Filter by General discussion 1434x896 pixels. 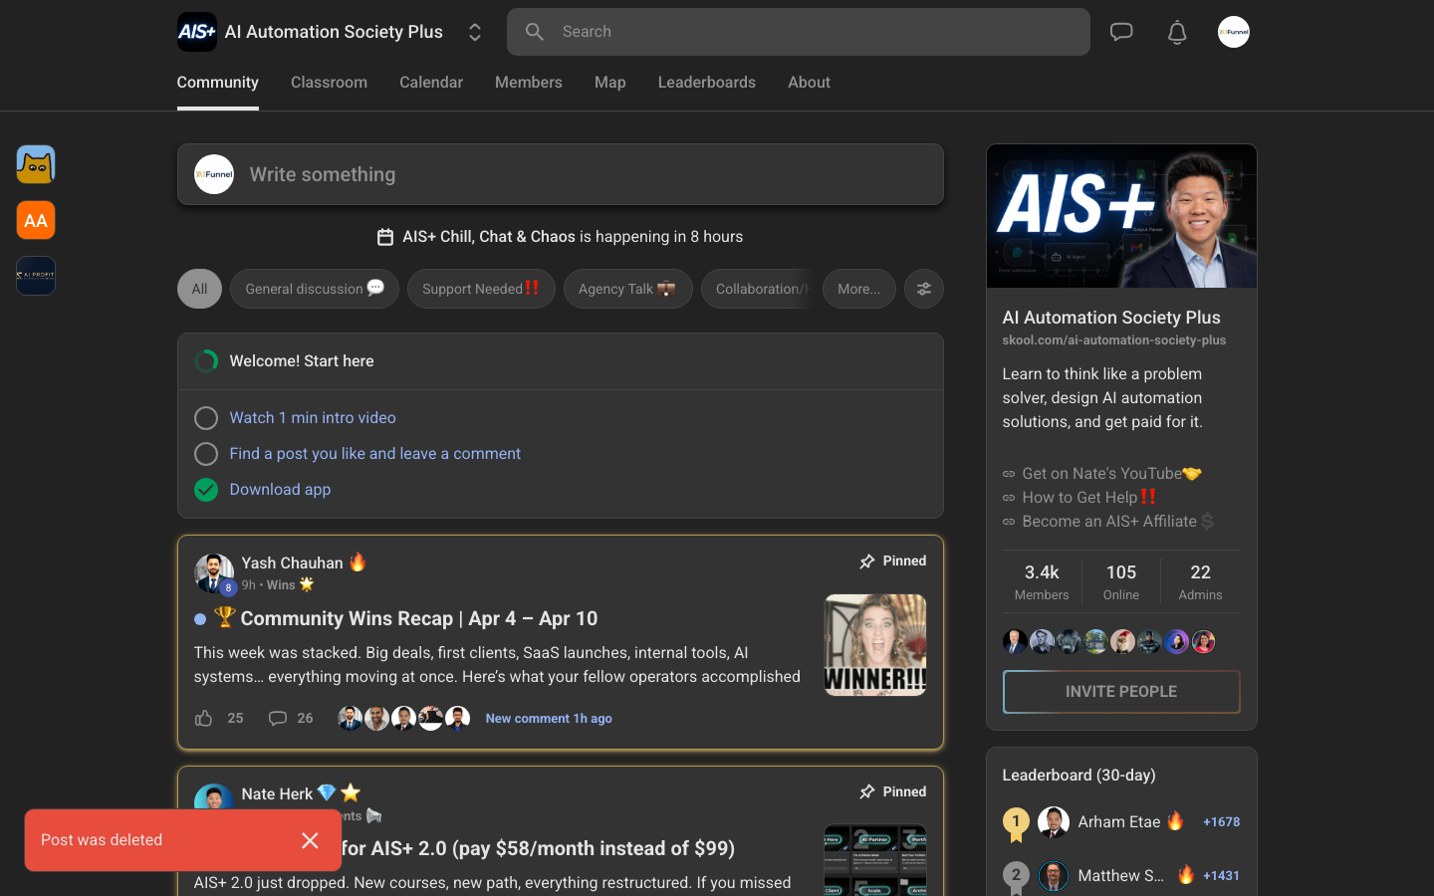315,289
